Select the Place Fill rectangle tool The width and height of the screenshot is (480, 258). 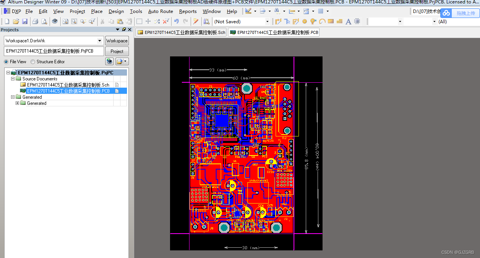[331, 21]
